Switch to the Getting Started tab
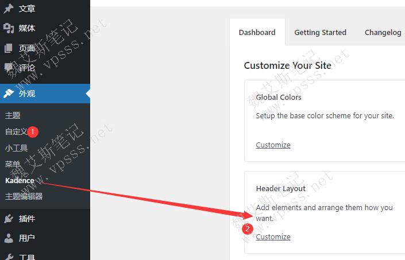Viewport: 405px width, 260px height. [320, 33]
